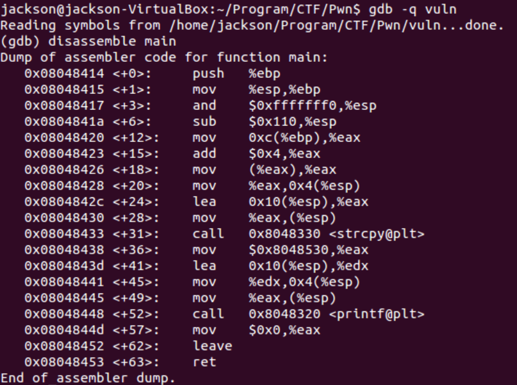
Task: Click the '$0x8048530,%eax' operand
Action: [309, 250]
